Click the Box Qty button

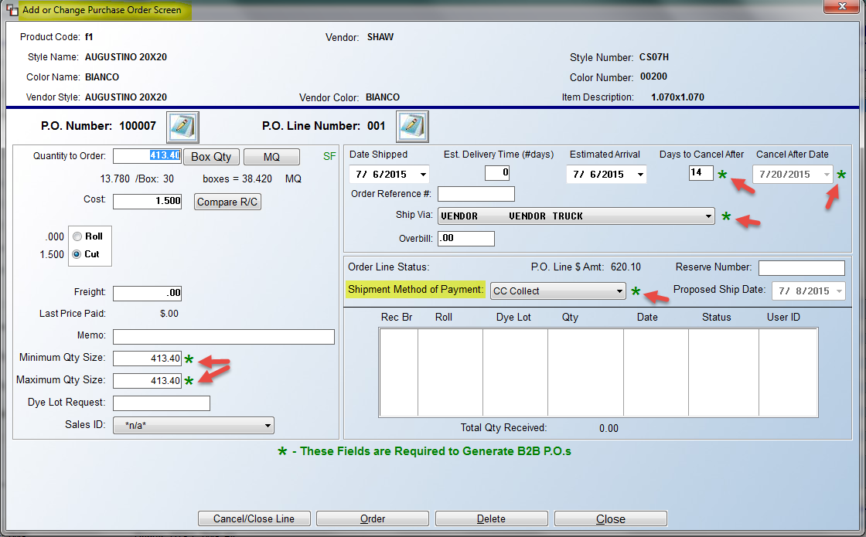click(211, 157)
